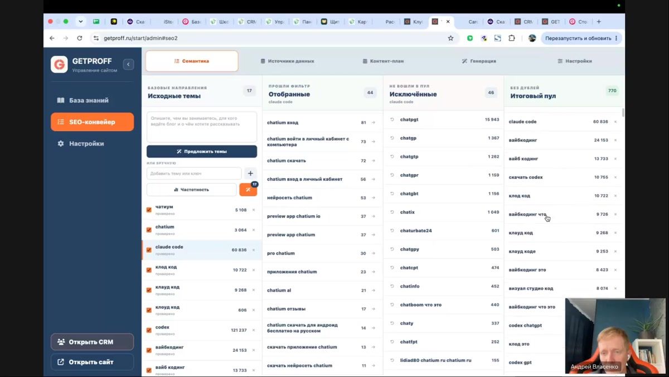Viewport: 669px width, 377px height.
Task: Restore chaty with its undo icon
Action: tap(392, 323)
